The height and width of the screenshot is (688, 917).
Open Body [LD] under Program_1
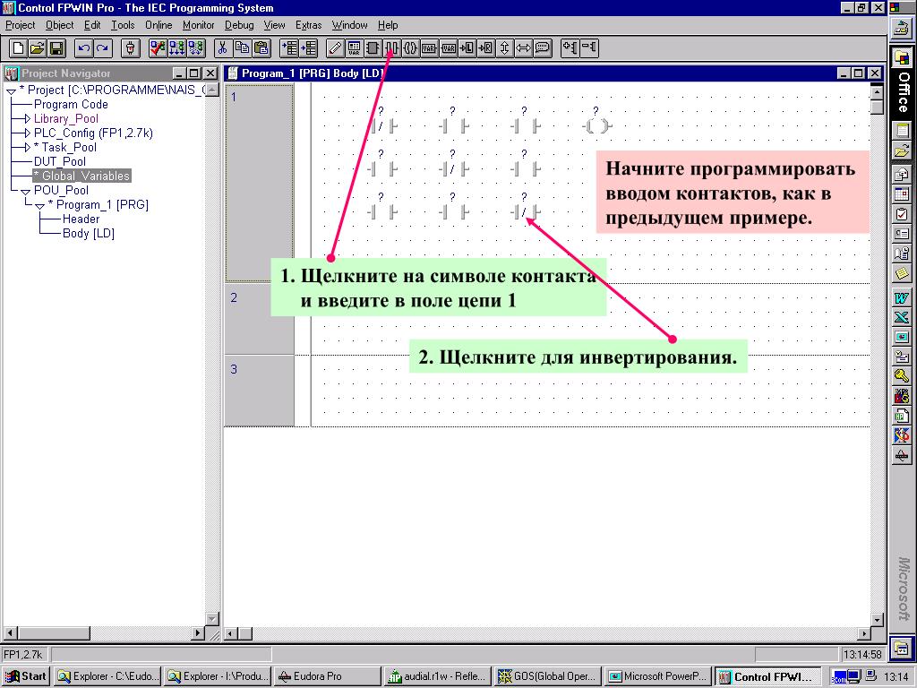[x=89, y=234]
